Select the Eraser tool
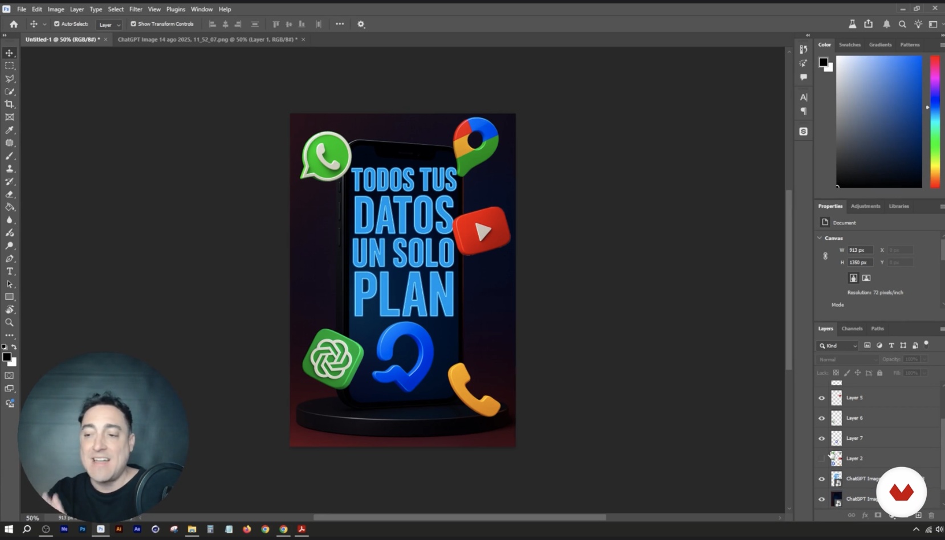The width and height of the screenshot is (945, 540). [10, 194]
